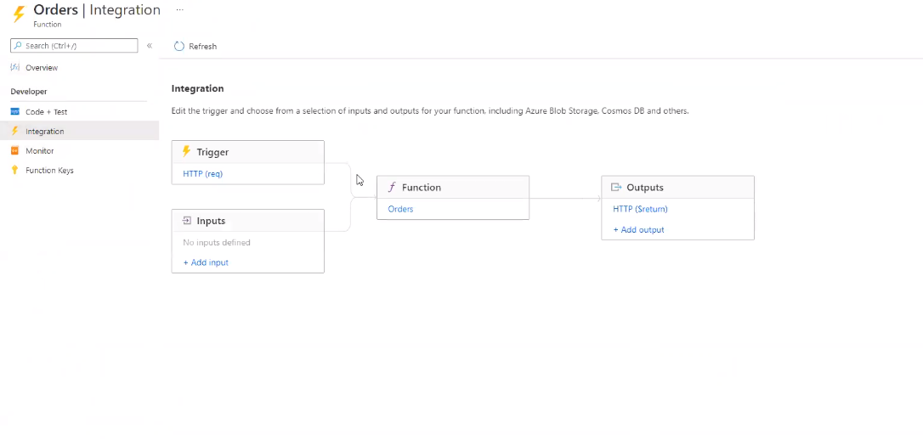The height and width of the screenshot is (439, 923).
Task: Click the Refresh circular arrow icon
Action: pos(179,46)
